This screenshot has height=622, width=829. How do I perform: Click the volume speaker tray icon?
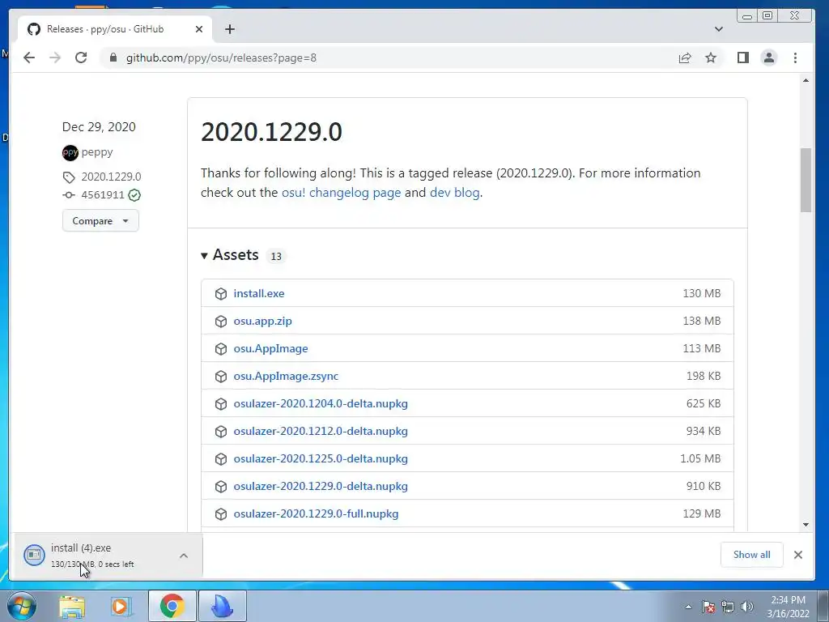click(747, 607)
